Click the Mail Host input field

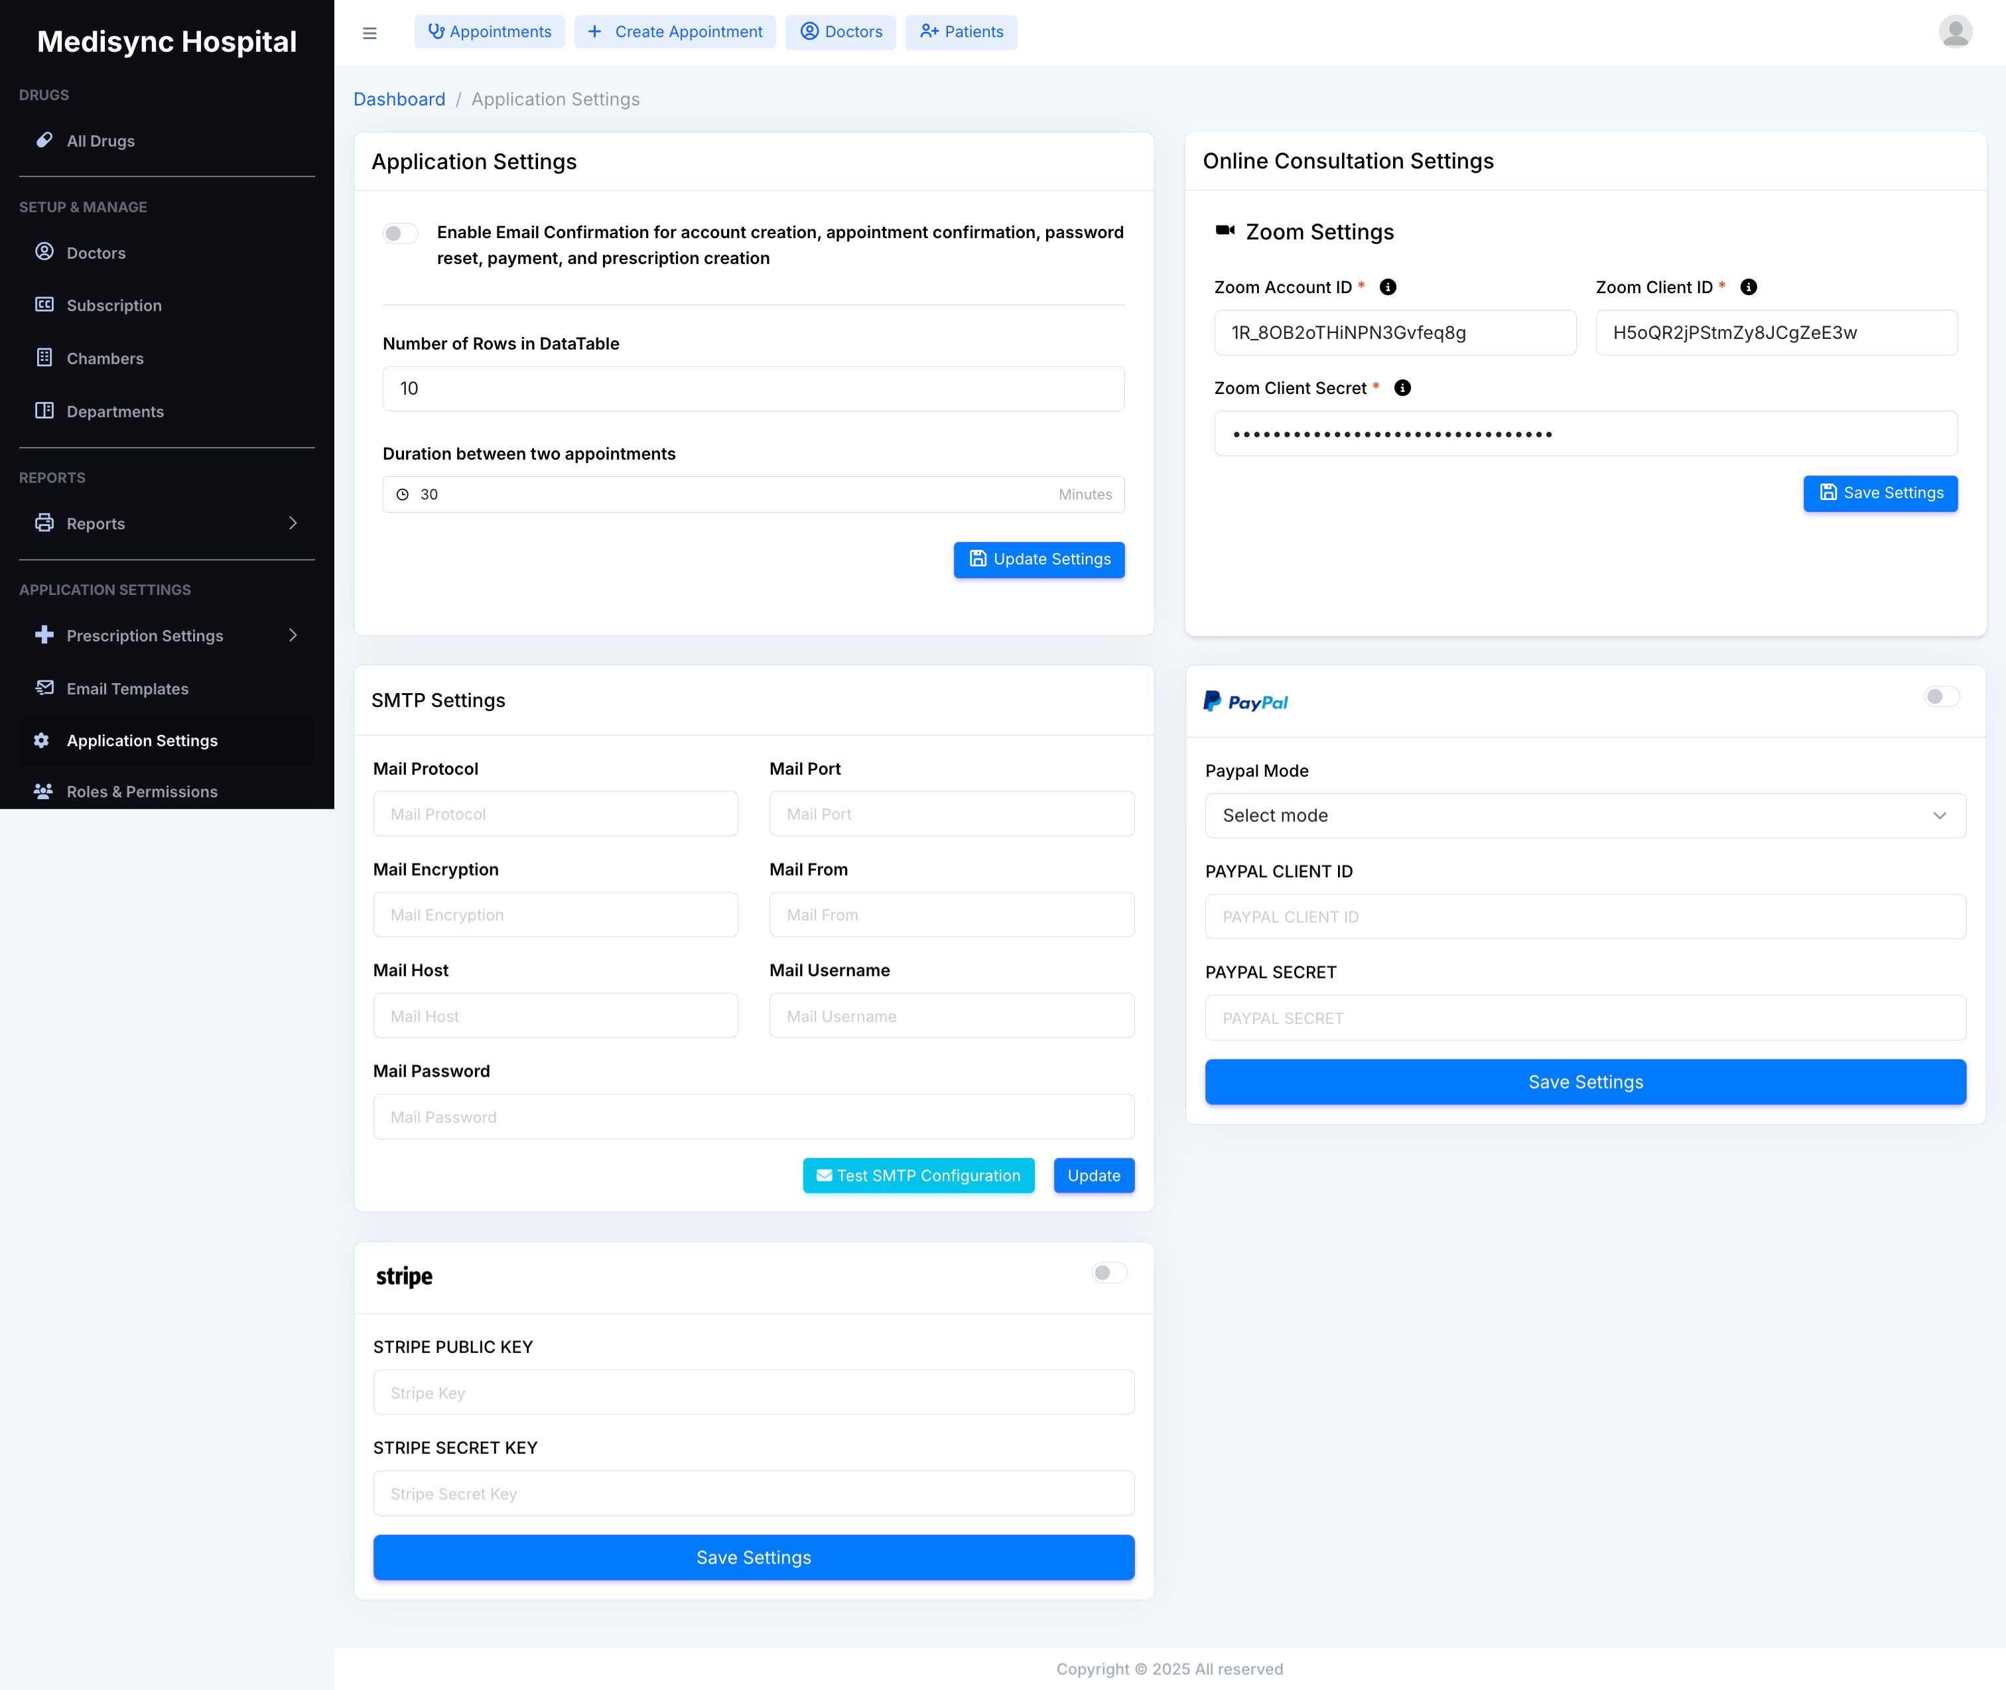(556, 1015)
